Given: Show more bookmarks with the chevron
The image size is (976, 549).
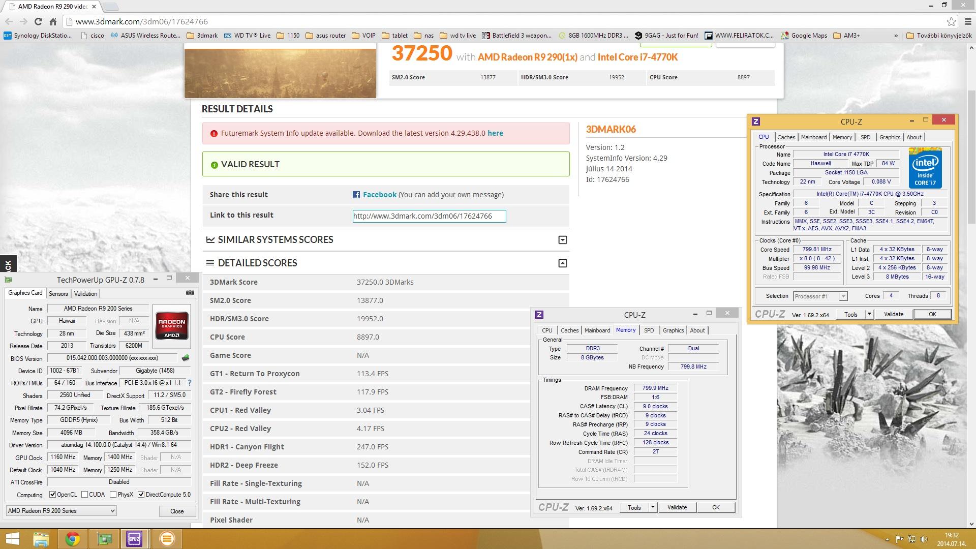Looking at the screenshot, I should [x=896, y=36].
